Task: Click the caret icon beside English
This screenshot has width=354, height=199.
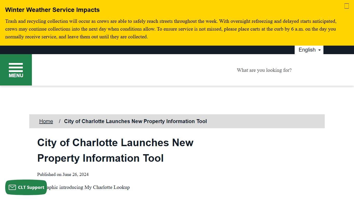Action: tap(320, 50)
